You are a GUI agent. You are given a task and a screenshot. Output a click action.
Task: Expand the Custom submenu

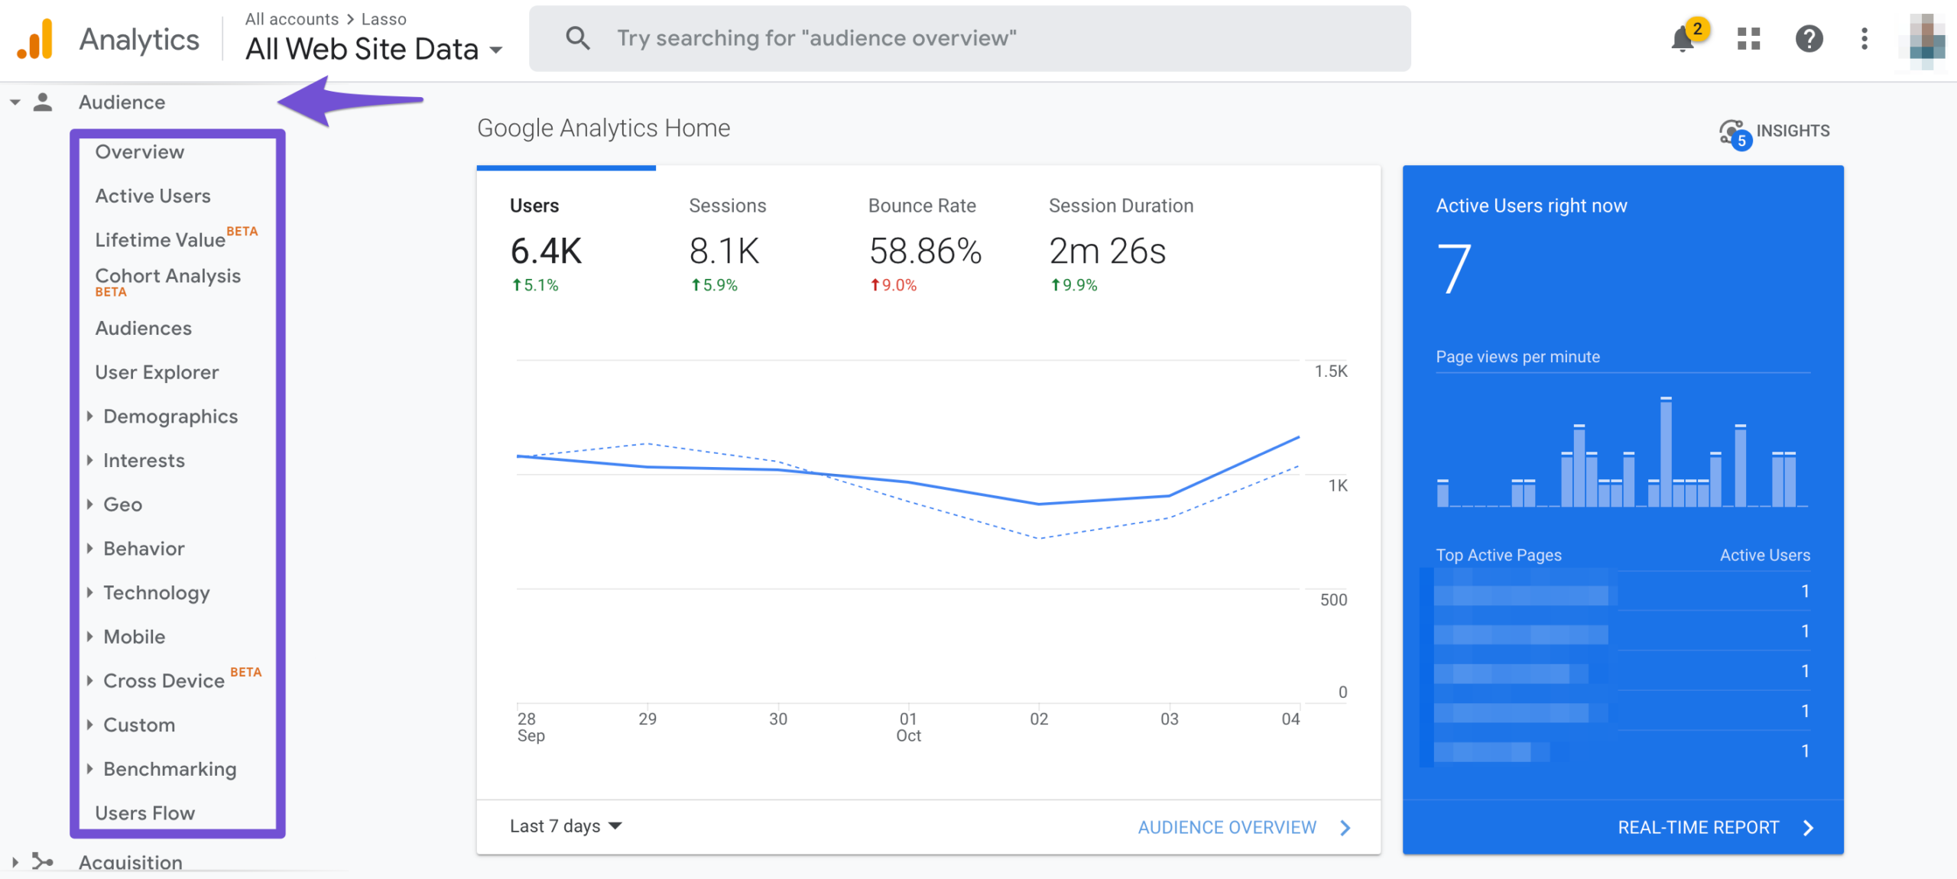(89, 725)
